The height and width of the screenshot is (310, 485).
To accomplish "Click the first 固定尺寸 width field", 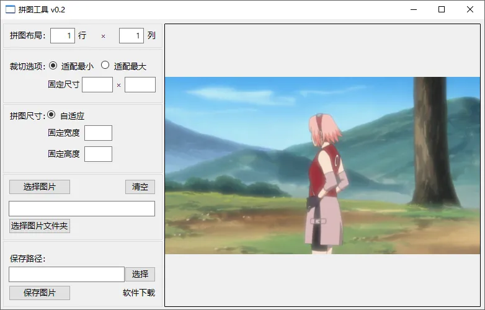I will coord(97,85).
